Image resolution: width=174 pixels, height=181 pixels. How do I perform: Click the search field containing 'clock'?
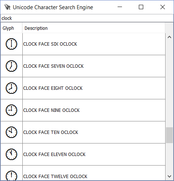(x=87, y=18)
